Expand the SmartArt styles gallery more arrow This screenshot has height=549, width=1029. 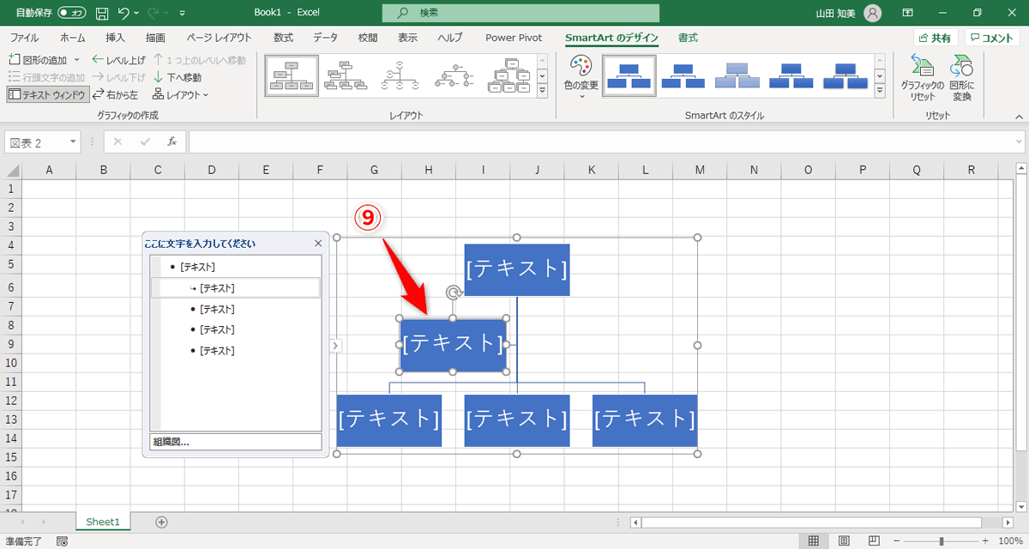[880, 91]
